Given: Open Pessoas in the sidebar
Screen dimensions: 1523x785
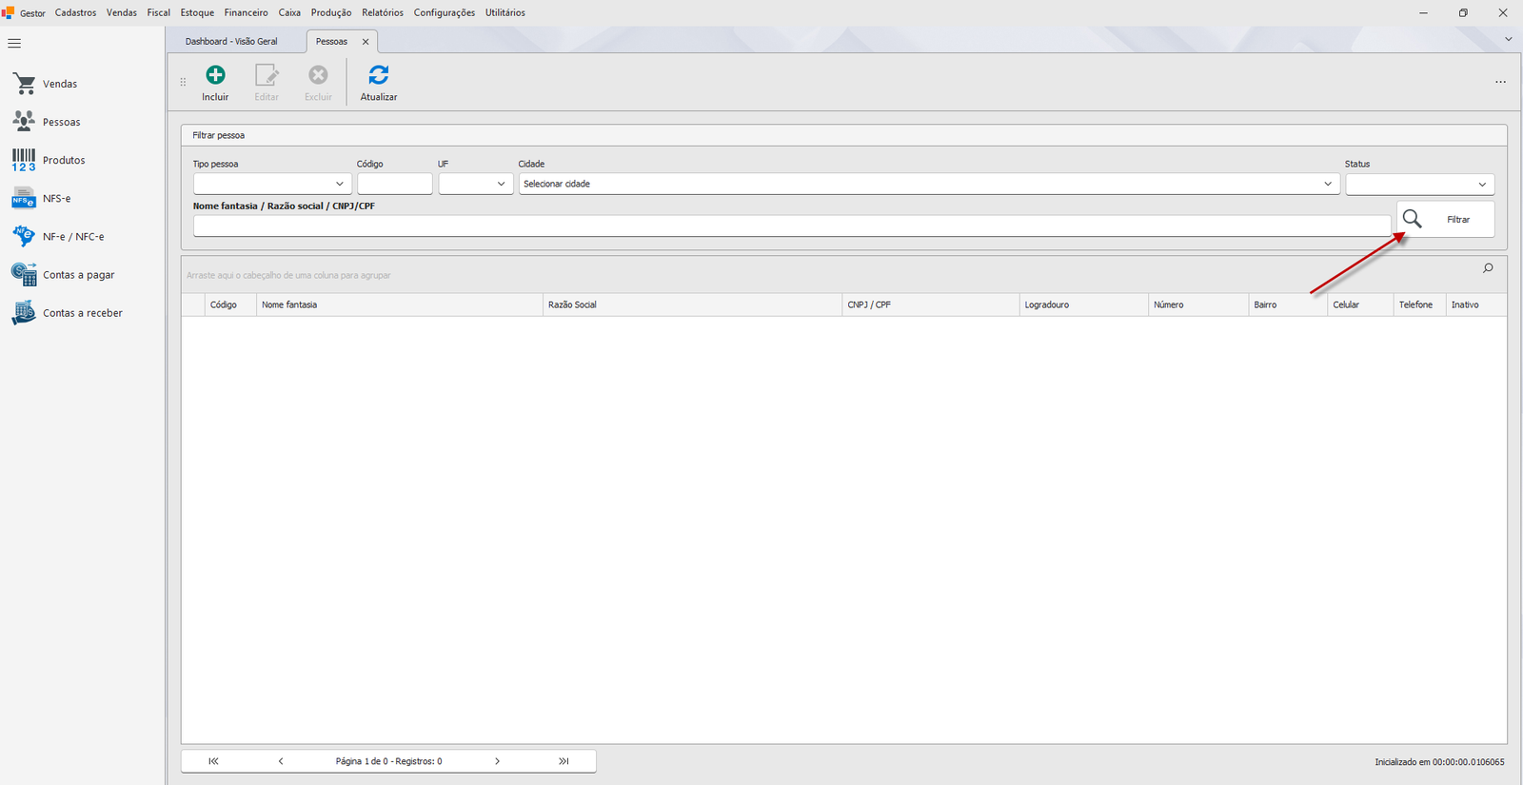Looking at the screenshot, I should click(x=47, y=122).
